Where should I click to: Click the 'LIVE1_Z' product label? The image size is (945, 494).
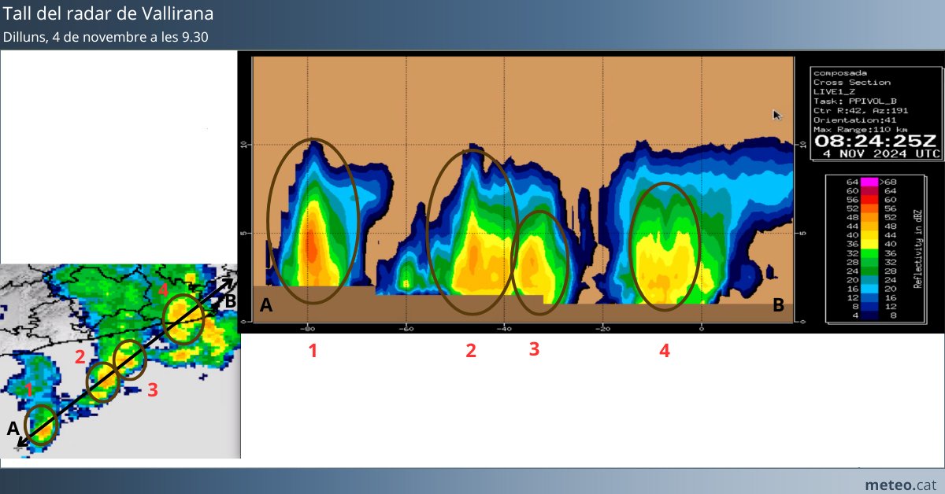pos(835,92)
